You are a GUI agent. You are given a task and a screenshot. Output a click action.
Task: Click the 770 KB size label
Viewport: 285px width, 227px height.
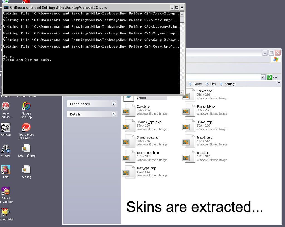point(141,98)
